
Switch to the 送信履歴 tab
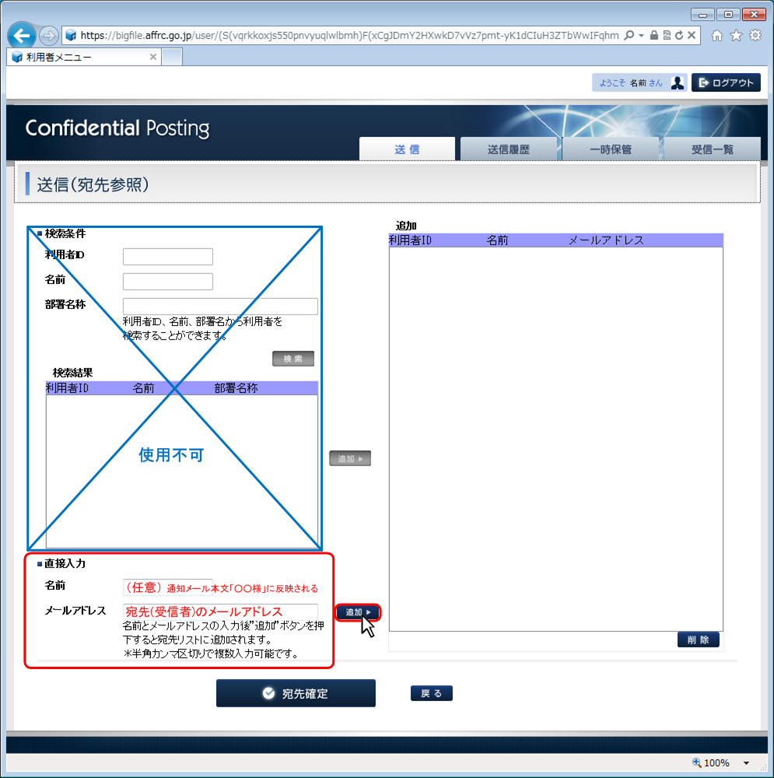(509, 149)
